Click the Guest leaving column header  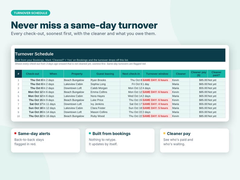(105, 74)
